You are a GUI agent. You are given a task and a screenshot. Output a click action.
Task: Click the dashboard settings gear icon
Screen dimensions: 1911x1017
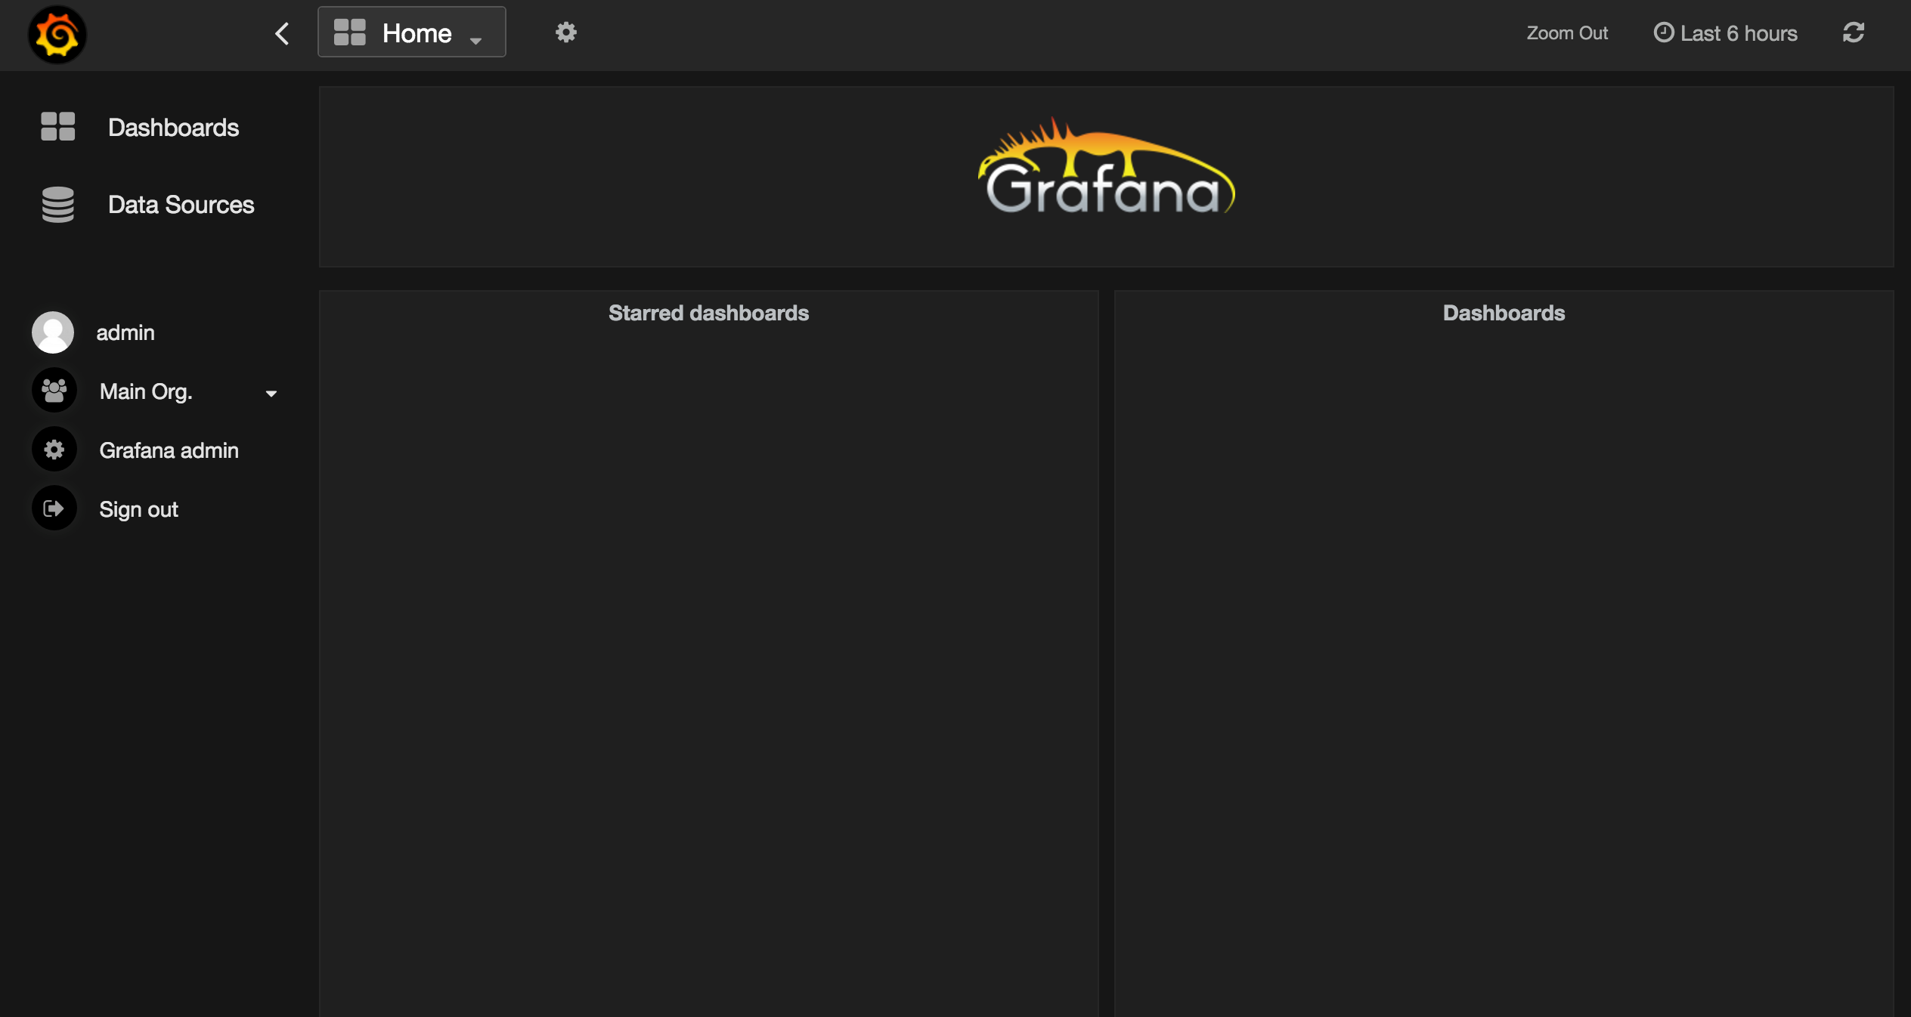click(566, 32)
